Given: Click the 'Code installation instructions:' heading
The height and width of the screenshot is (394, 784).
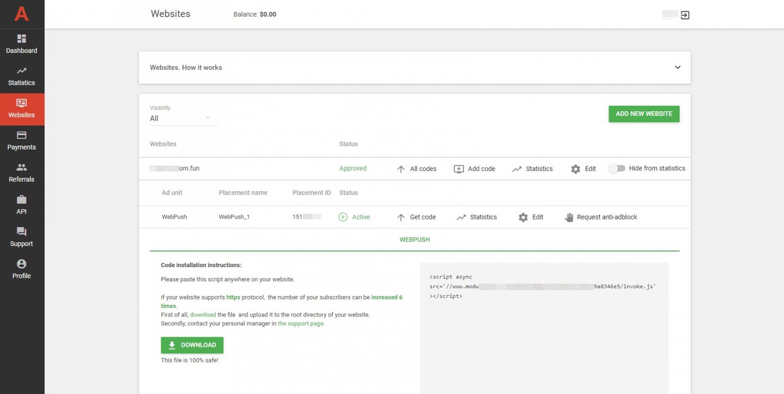Looking at the screenshot, I should [201, 265].
